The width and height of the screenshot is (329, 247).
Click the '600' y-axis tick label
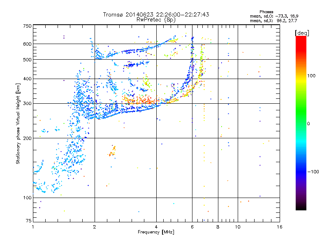(x=27, y=44)
